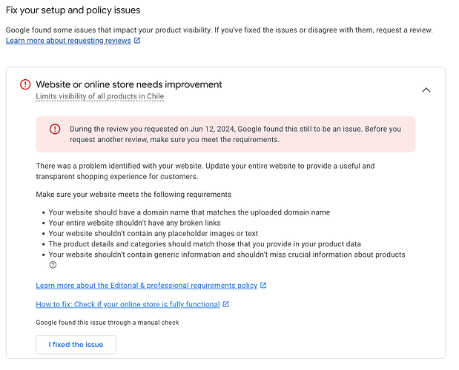Open 'How to fix: Check if your online store' link

tap(128, 304)
